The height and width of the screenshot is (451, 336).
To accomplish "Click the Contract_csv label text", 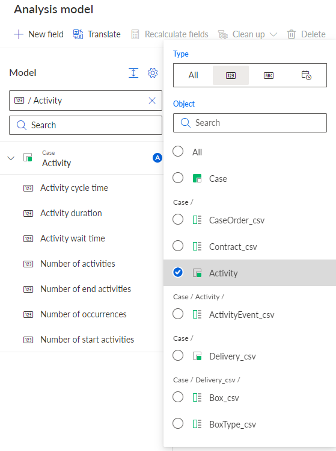I will (233, 247).
